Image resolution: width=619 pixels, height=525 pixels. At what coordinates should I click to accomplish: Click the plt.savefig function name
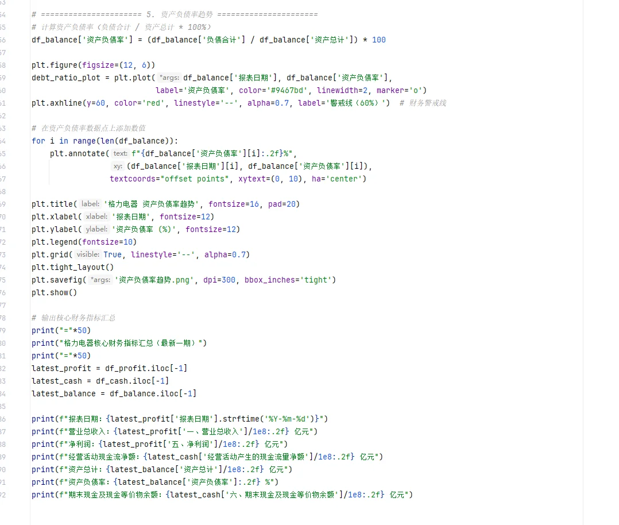coord(57,280)
